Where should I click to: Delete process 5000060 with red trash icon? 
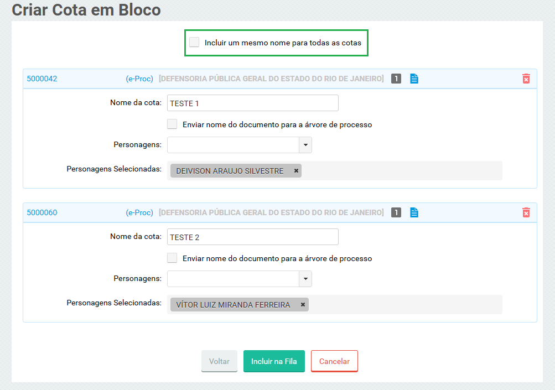[526, 212]
